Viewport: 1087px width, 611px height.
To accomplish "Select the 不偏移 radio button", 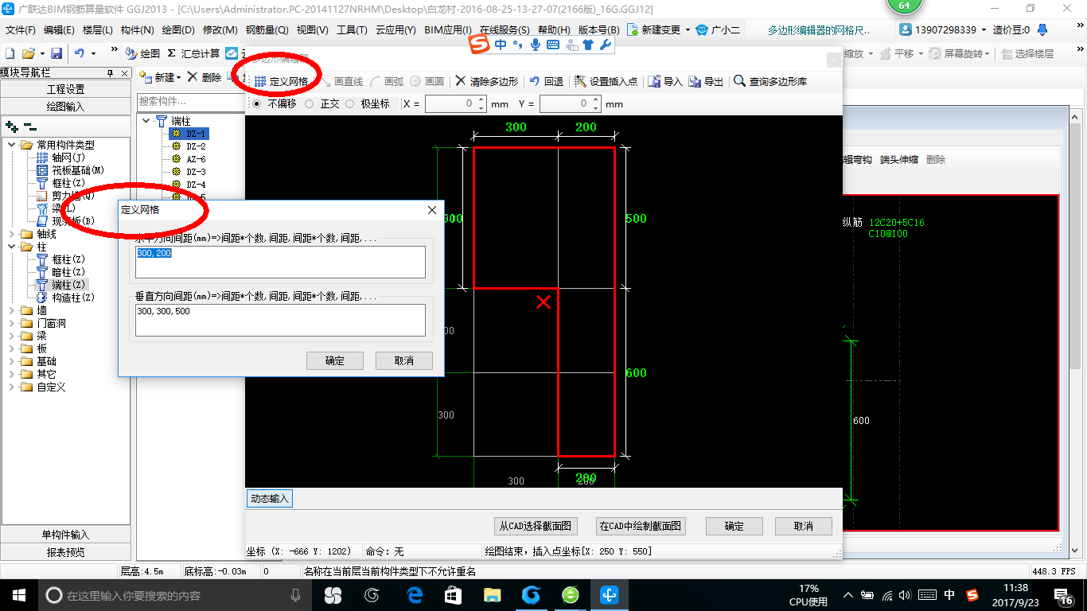I will [256, 104].
